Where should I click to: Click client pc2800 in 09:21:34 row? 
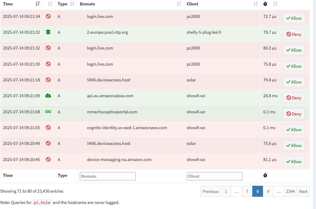194,16
